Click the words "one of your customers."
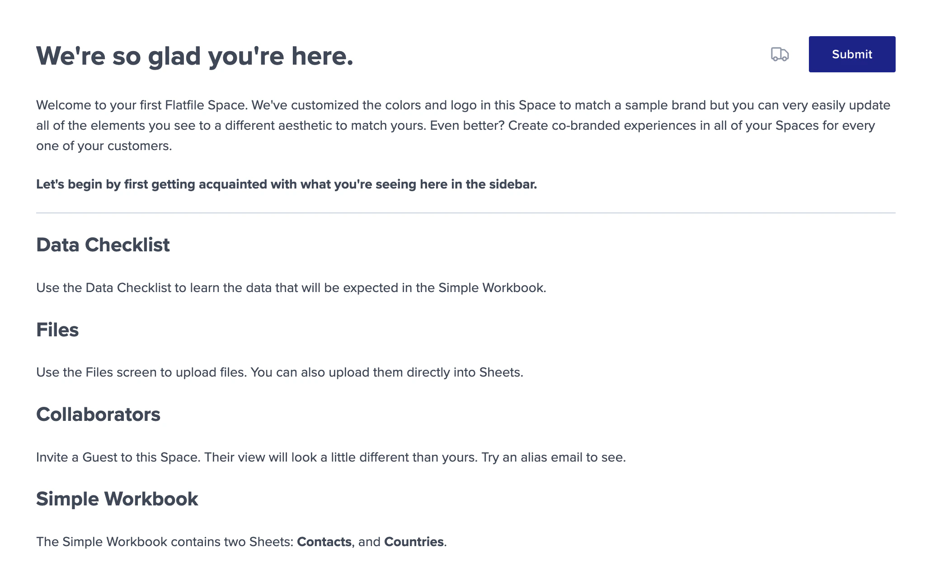The image size is (930, 566). (104, 146)
